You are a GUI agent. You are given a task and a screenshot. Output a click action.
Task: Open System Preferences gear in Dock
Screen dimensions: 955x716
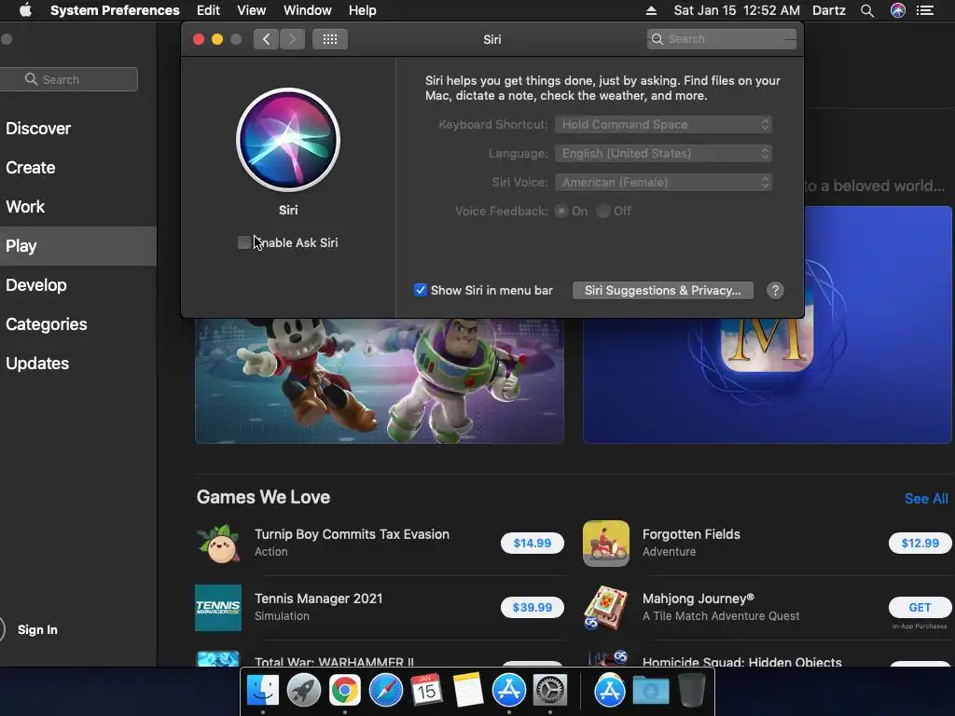(550, 691)
